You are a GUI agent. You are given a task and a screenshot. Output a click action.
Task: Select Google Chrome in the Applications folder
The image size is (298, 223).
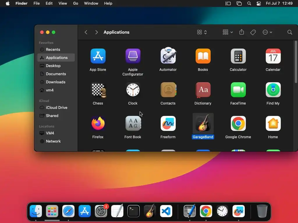(x=238, y=123)
